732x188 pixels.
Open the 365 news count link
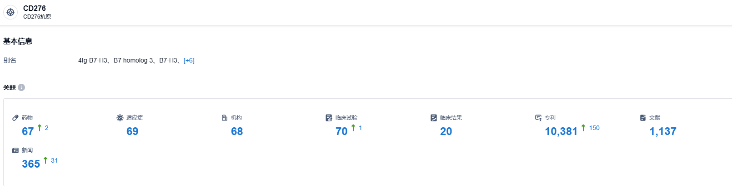[31, 164]
